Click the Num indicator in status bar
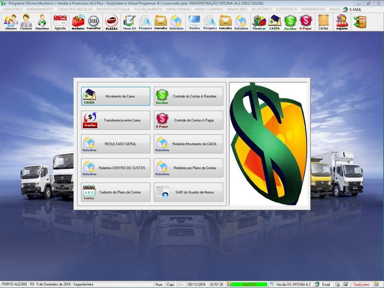 tap(159, 284)
